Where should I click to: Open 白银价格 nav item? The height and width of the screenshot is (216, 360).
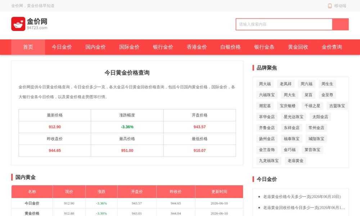(x=230, y=47)
